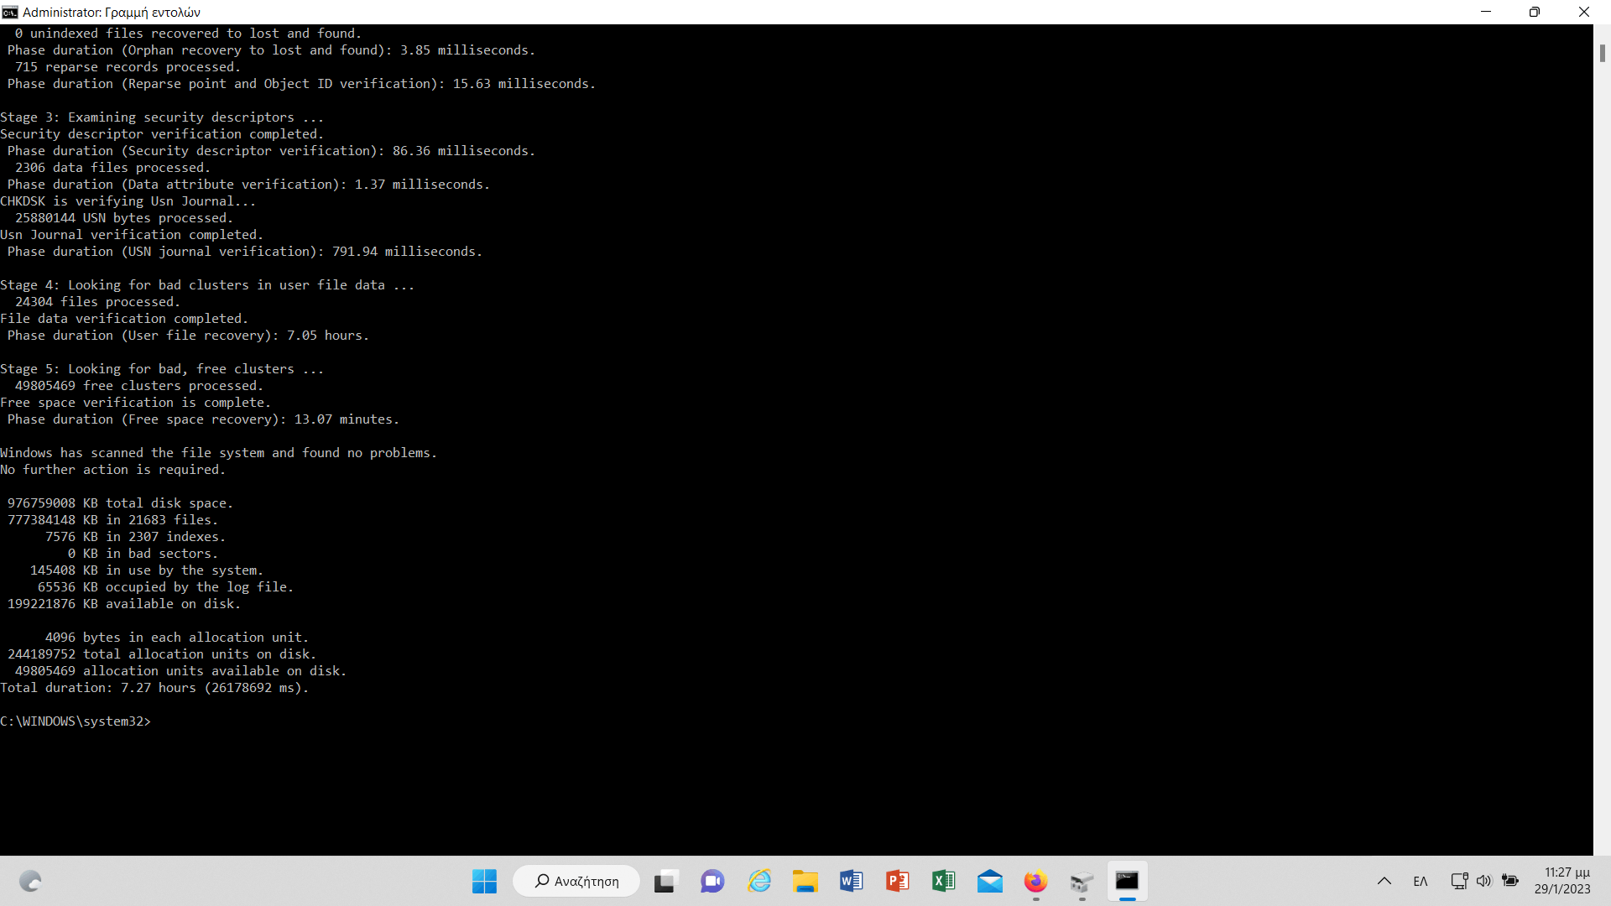Click the '777384148 KB in 21683 files' line
This screenshot has height=906, width=1611.
coord(112,520)
